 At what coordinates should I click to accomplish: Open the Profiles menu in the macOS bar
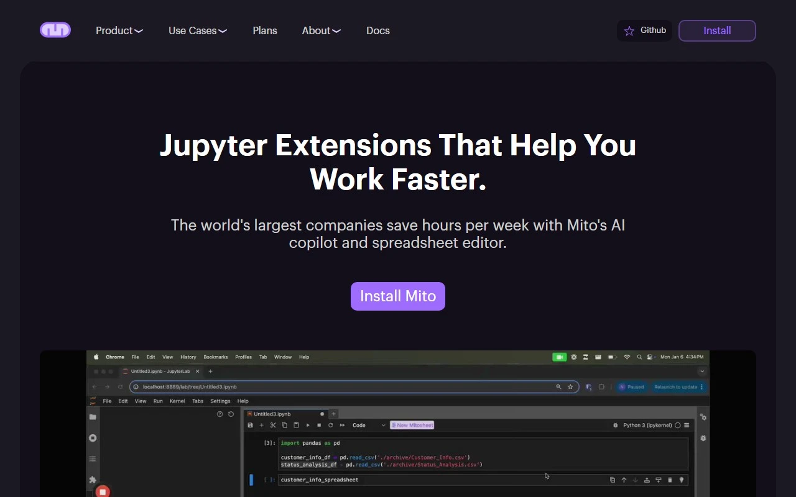243,357
